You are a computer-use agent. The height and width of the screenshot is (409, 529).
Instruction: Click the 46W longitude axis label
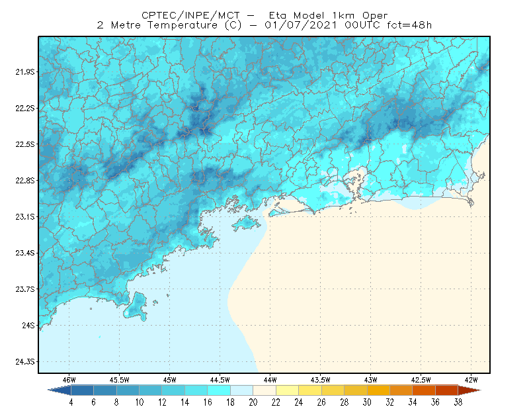point(69,380)
